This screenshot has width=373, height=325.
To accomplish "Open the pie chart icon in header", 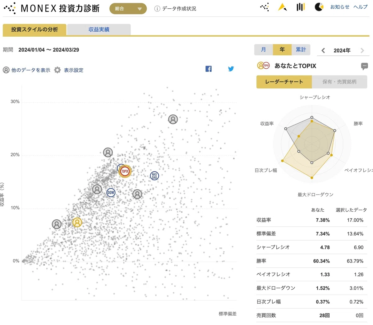I will coord(319,7).
